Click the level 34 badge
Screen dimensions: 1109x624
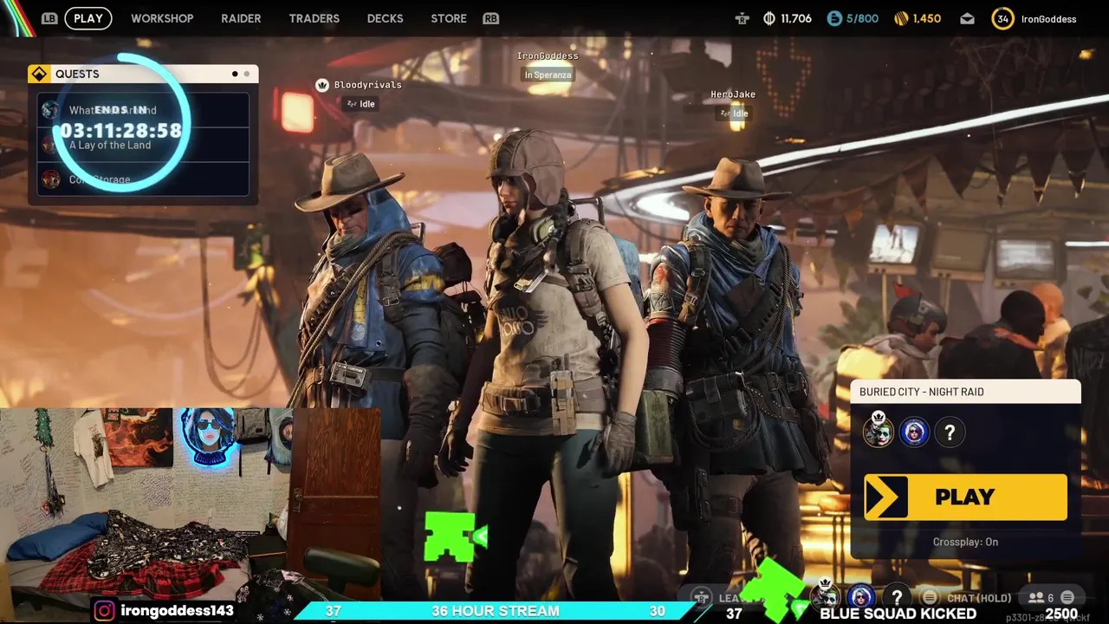[x=1002, y=18]
